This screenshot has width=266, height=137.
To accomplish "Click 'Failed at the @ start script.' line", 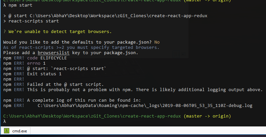I will (x=53, y=85).
